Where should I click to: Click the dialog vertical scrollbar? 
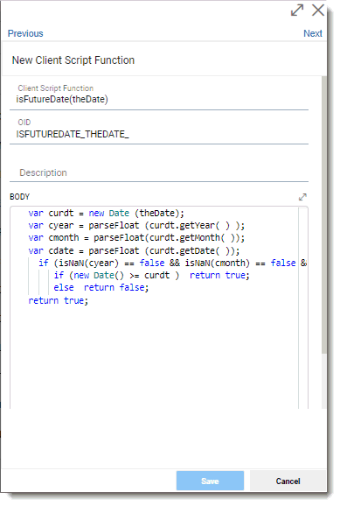click(324, 214)
